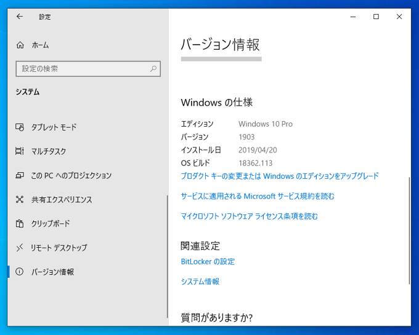The height and width of the screenshot is (335, 419).
Task: Click the Windows の仕様 heading
Action: [x=217, y=102]
